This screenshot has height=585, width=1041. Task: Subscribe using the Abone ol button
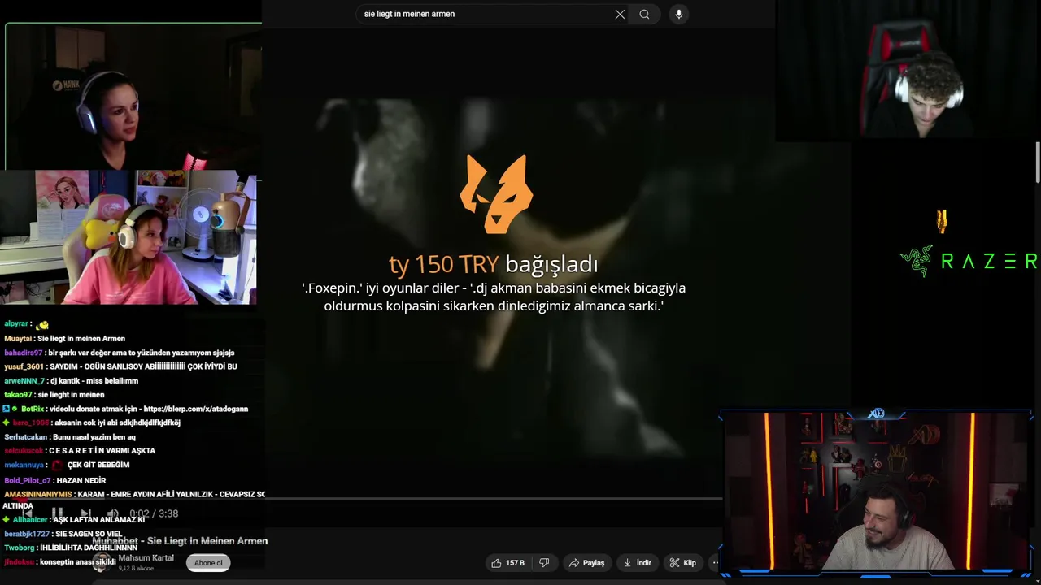click(x=208, y=563)
